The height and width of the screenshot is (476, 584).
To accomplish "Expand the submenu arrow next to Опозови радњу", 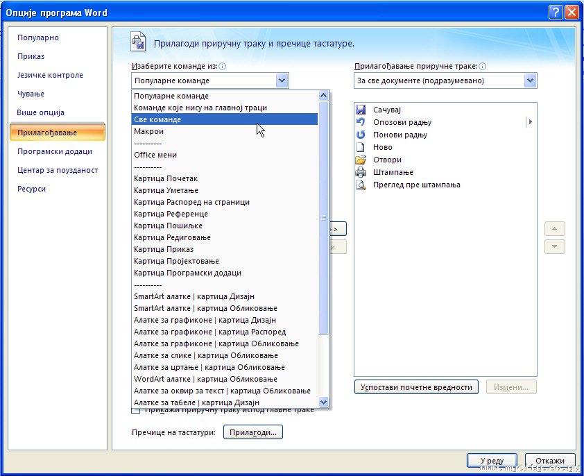I will click(531, 122).
